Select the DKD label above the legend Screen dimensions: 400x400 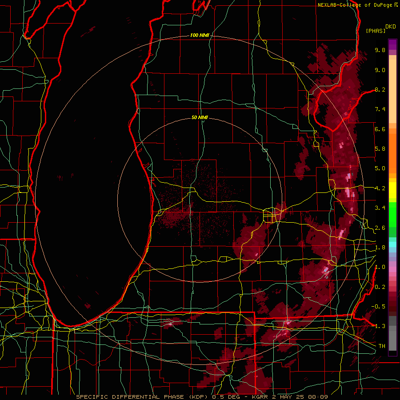pyautogui.click(x=391, y=27)
